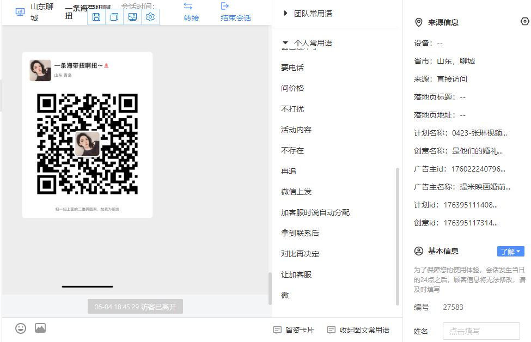The height and width of the screenshot is (342, 531).
Task: Click the send image icon
Action: [x=40, y=328]
